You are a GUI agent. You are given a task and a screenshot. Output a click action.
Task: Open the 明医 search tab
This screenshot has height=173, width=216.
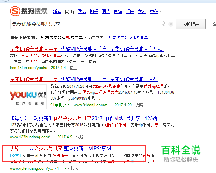coord(130,11)
